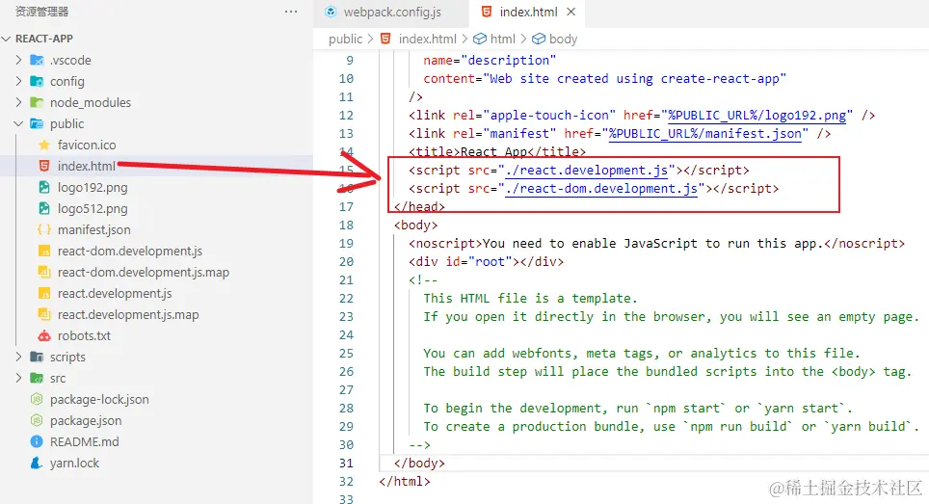Place cursor on closing </html> tag
This screenshot has width=929, height=504.
405,482
